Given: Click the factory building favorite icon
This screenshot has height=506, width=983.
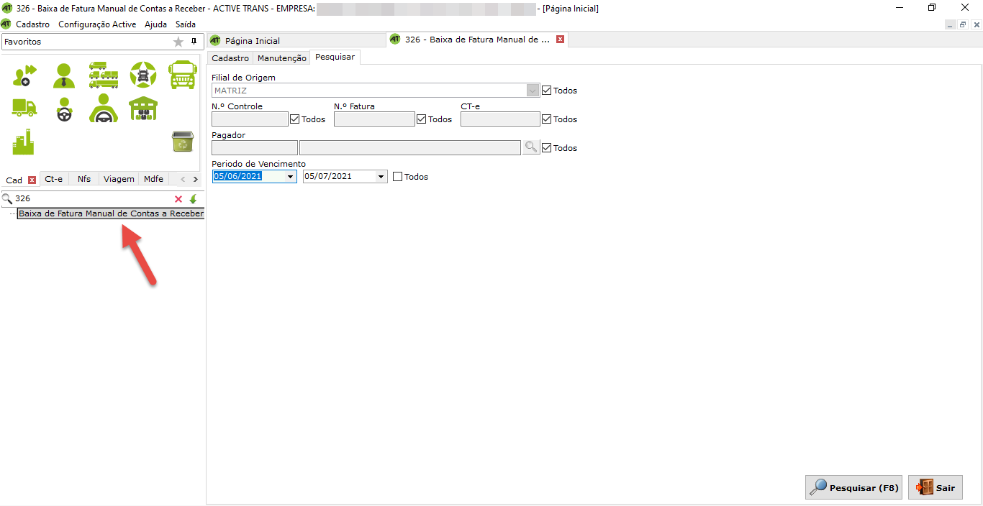Looking at the screenshot, I should (24, 142).
